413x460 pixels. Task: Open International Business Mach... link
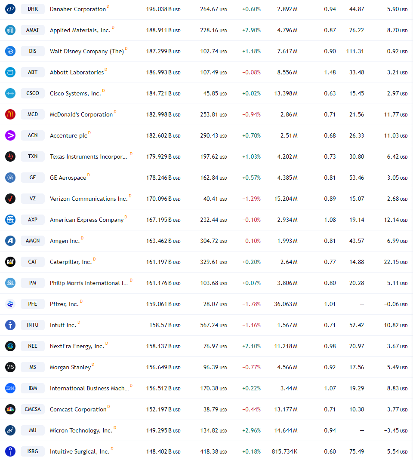[x=89, y=388]
